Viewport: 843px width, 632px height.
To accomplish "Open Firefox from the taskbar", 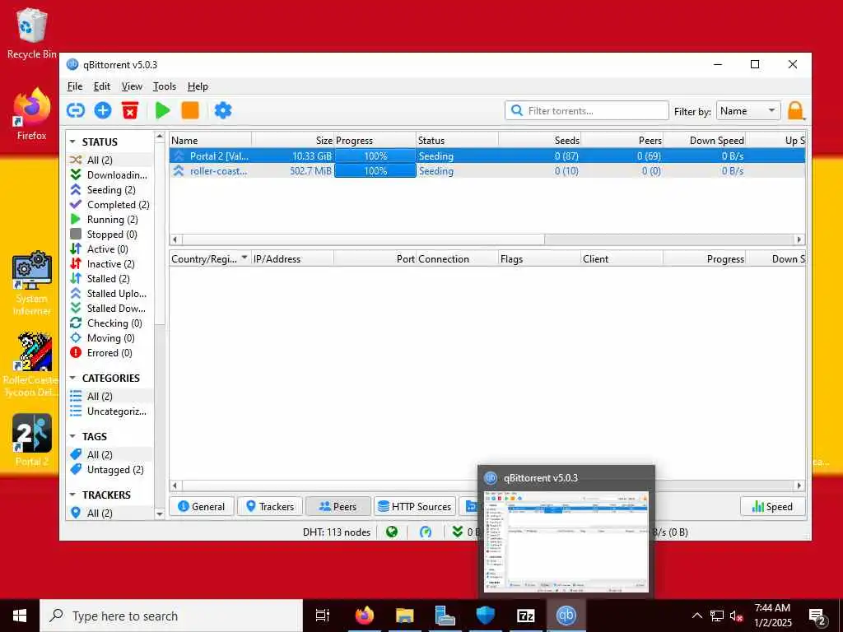I will 365,616.
